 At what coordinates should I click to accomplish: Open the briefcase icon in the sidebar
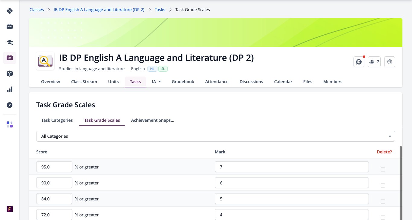(x=10, y=27)
